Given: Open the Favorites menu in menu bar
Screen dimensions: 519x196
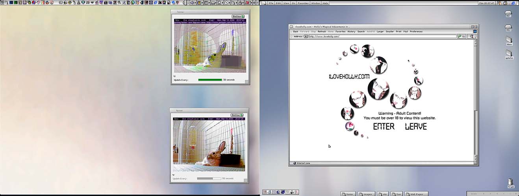Looking at the screenshot, I should coord(303,3).
